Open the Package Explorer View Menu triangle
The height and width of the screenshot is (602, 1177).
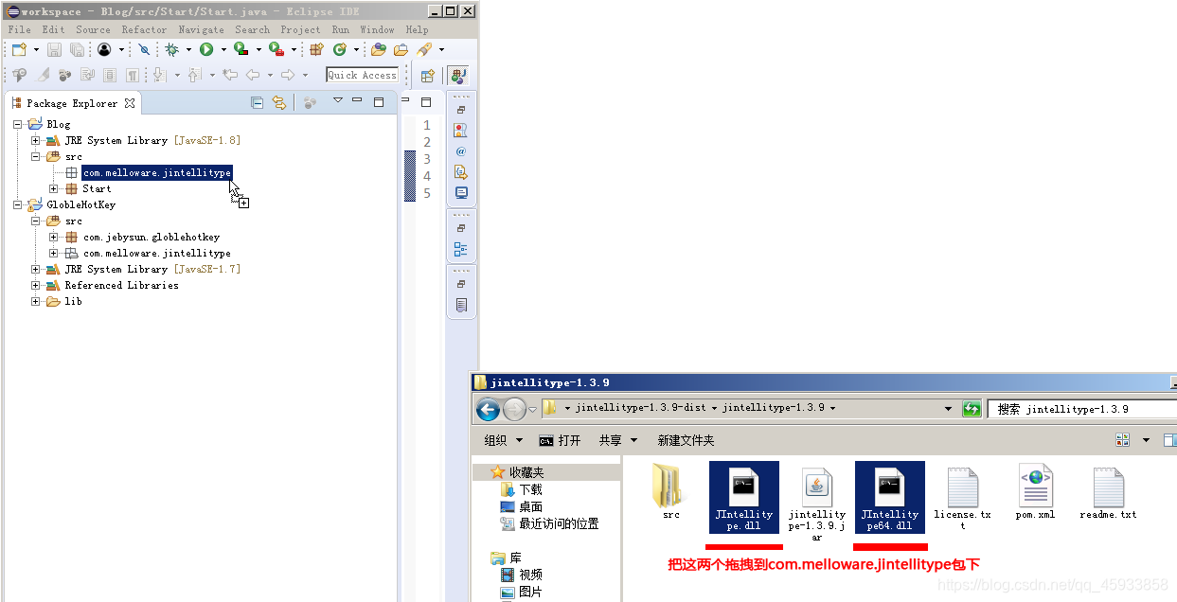tap(337, 100)
